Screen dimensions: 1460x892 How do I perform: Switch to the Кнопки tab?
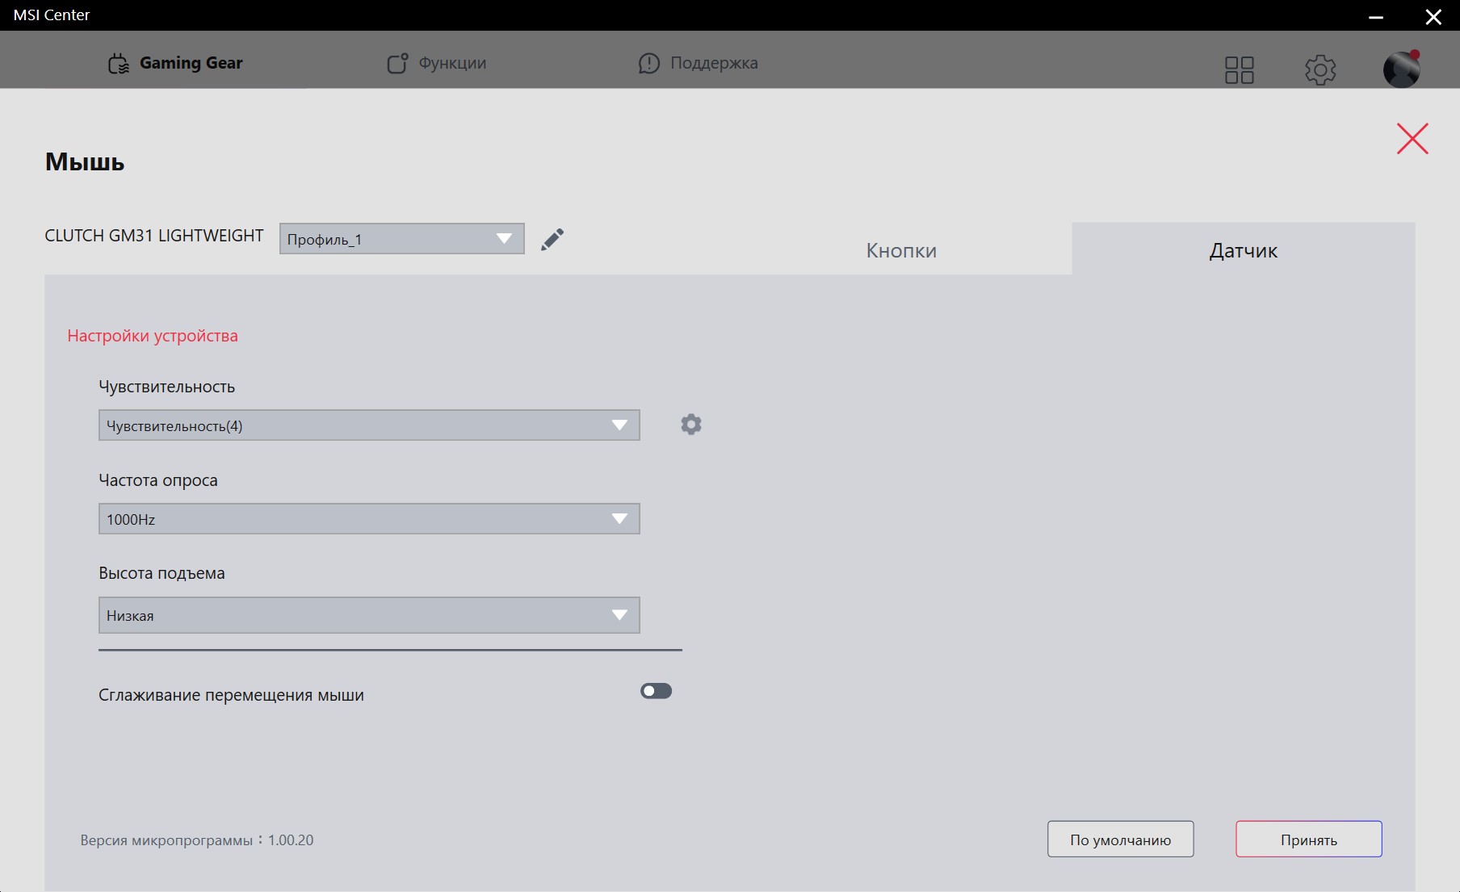(x=901, y=250)
